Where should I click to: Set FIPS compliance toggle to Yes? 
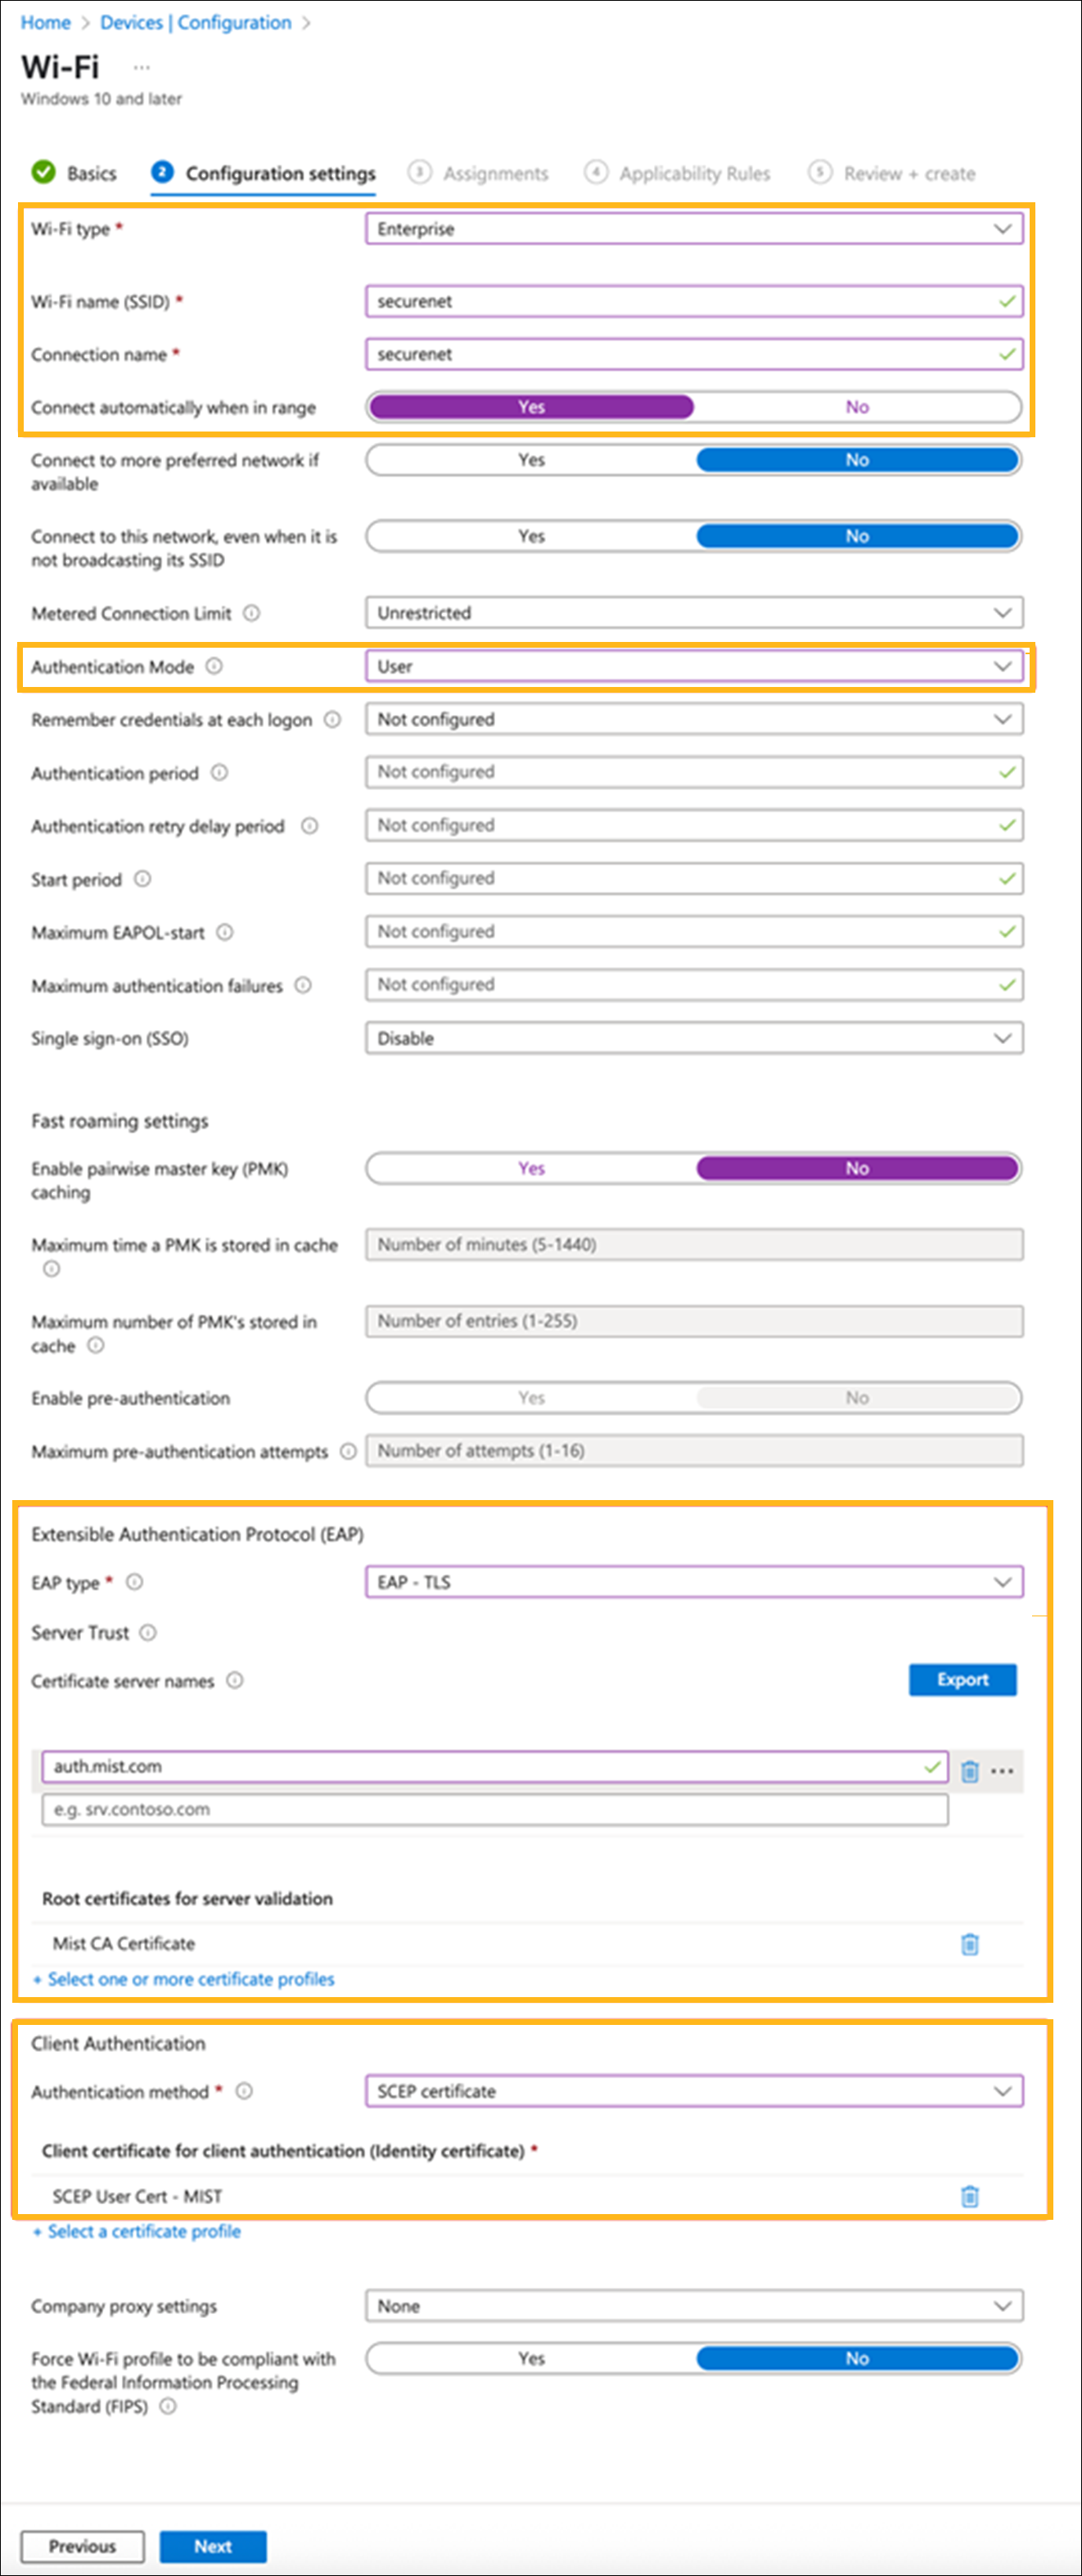tap(531, 2357)
